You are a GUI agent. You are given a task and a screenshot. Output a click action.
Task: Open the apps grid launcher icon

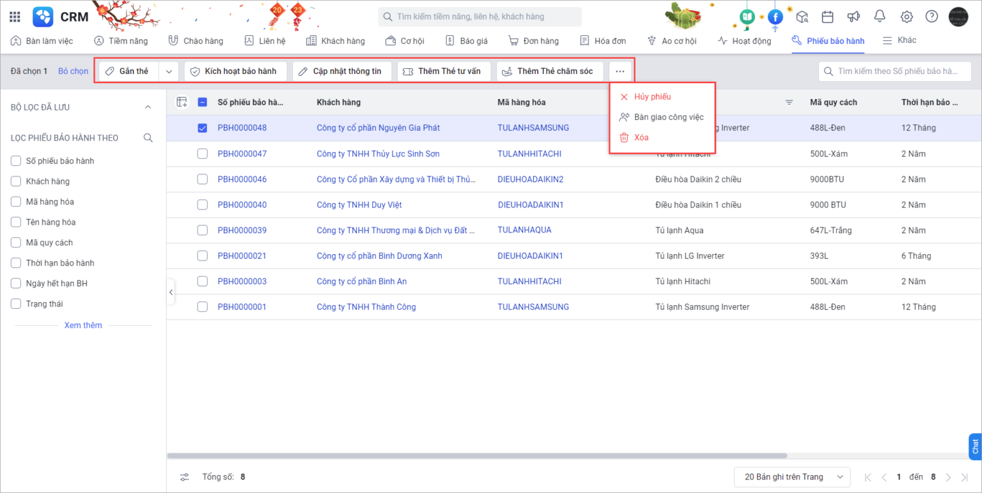[x=15, y=17]
